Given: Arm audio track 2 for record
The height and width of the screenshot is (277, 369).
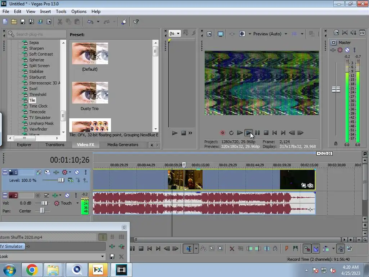Looking at the screenshot, I should click(37, 195).
